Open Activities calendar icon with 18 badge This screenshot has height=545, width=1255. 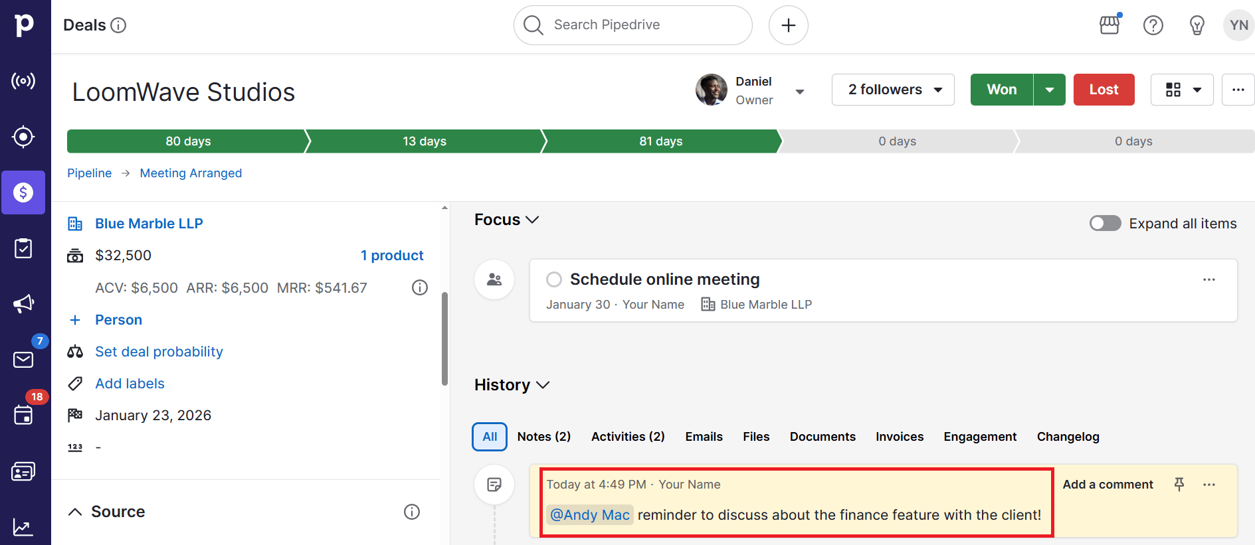[23, 416]
